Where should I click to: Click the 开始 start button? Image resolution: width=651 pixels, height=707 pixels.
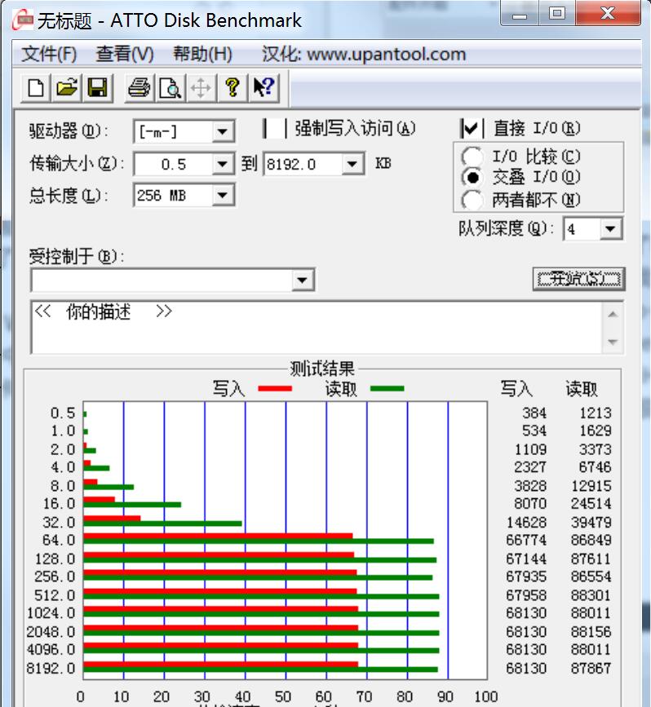579,279
